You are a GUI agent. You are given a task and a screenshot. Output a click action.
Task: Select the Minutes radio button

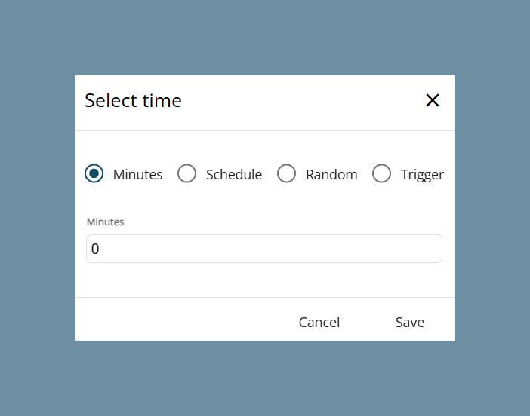[94, 173]
